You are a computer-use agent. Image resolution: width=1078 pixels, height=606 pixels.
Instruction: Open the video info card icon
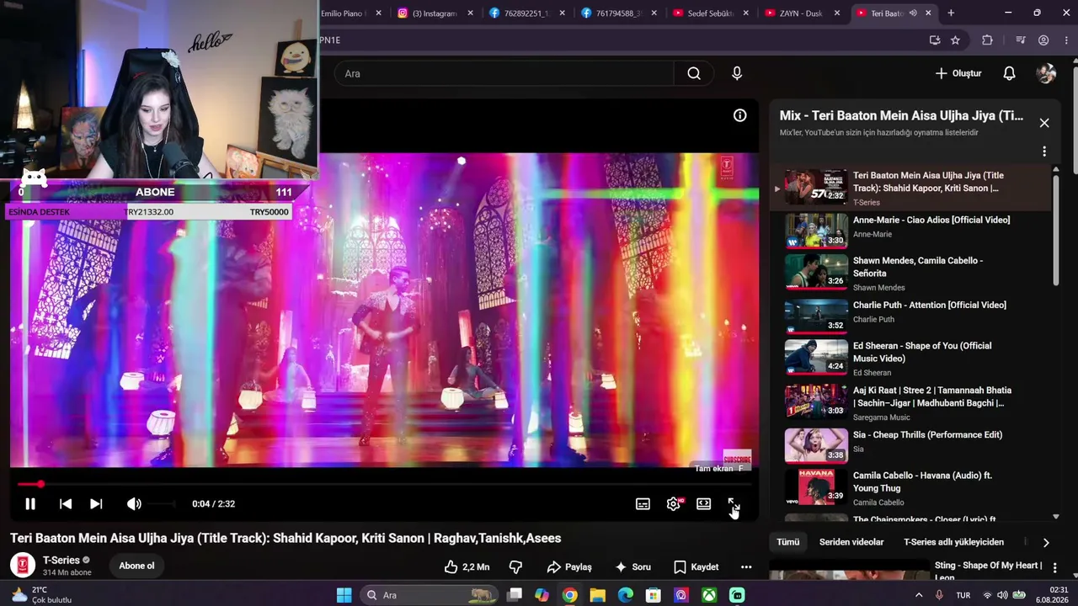pyautogui.click(x=739, y=116)
